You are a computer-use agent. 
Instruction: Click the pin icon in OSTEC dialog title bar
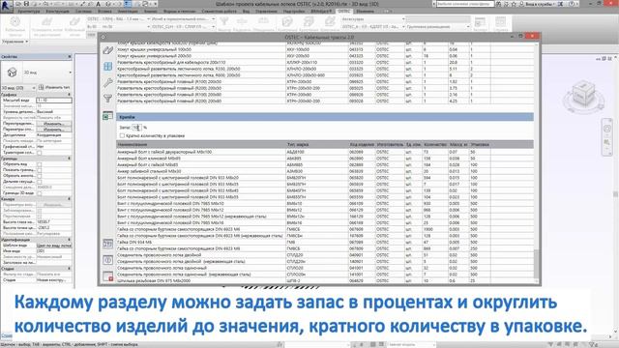click(x=103, y=37)
